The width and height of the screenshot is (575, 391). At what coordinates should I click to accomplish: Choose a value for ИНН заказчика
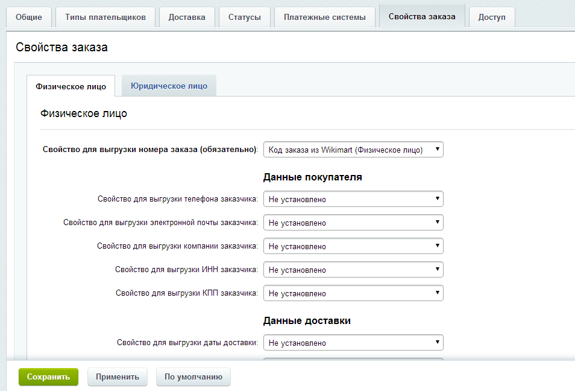(x=353, y=270)
